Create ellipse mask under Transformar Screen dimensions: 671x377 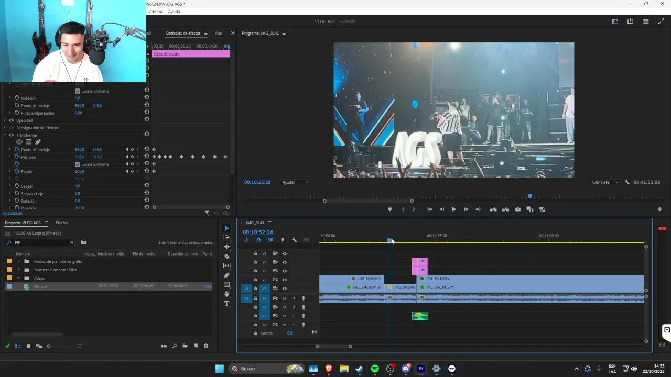[x=19, y=142]
